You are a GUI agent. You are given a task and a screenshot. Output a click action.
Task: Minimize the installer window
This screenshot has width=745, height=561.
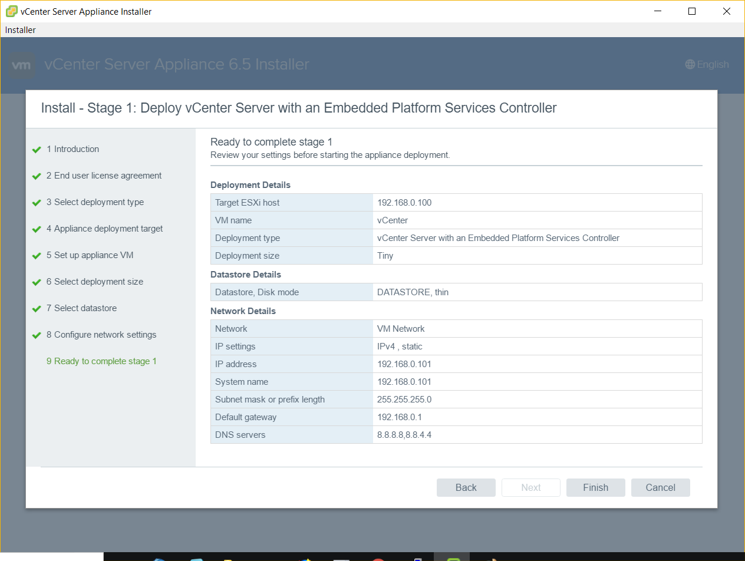click(658, 11)
